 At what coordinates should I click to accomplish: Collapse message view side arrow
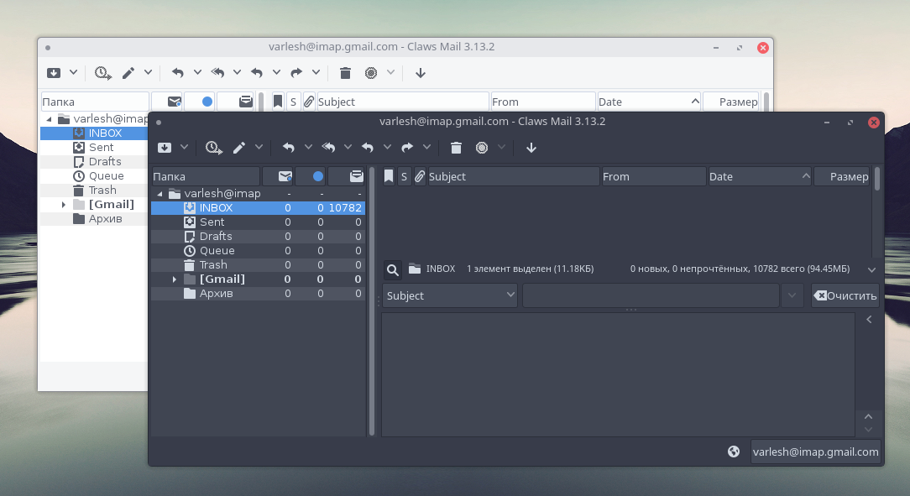tap(869, 319)
